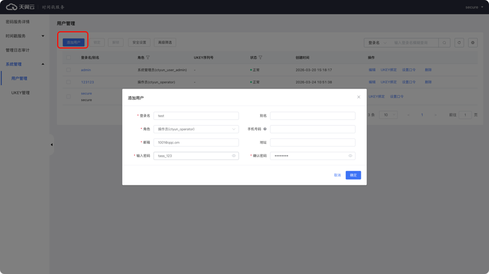The width and height of the screenshot is (489, 274).
Task: Click 设置口令 for secure row
Action: point(397,97)
